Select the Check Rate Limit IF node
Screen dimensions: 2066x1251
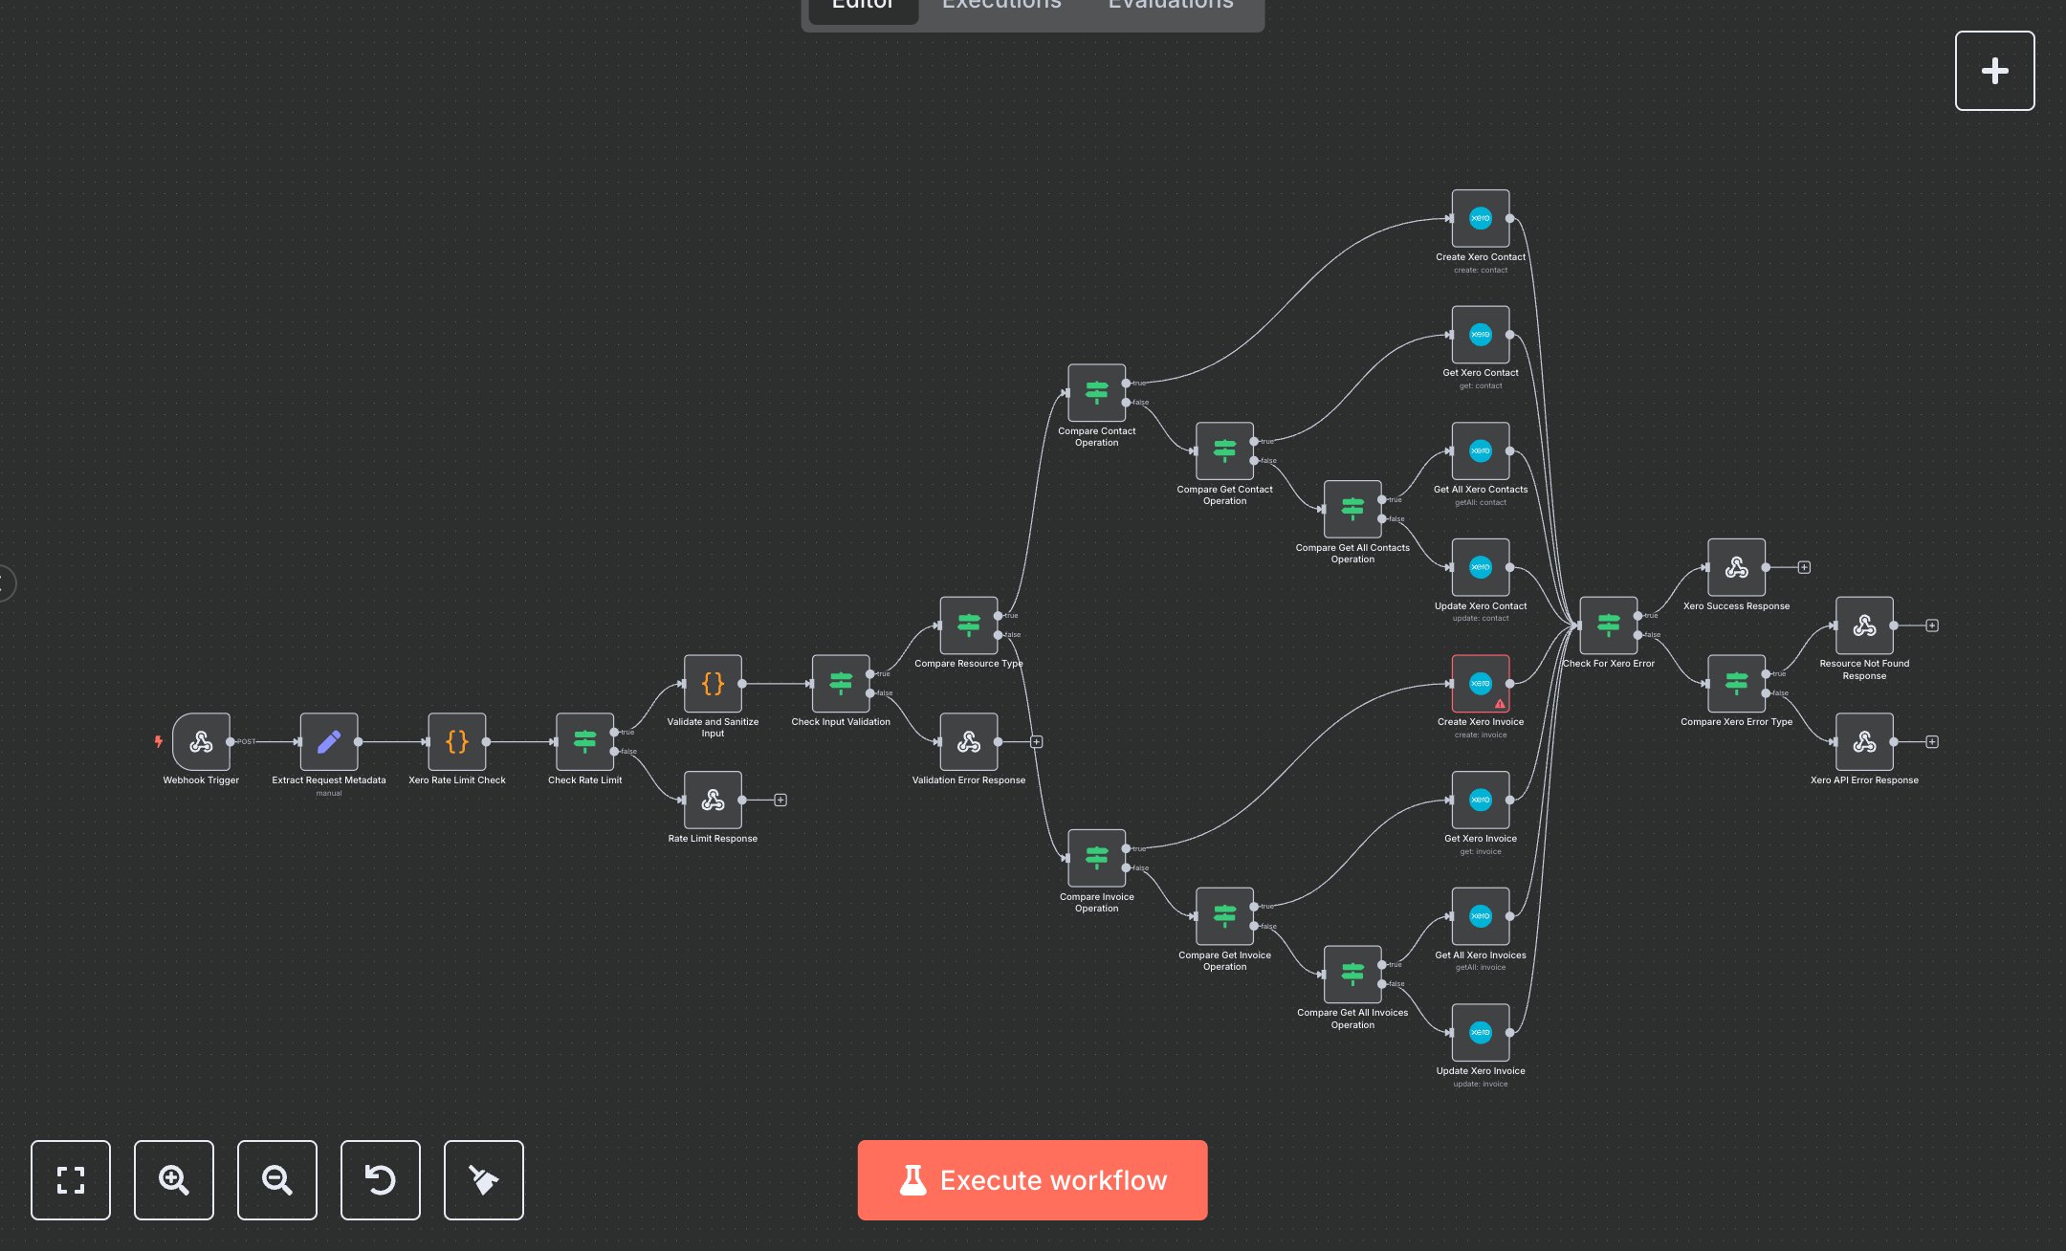click(x=584, y=741)
